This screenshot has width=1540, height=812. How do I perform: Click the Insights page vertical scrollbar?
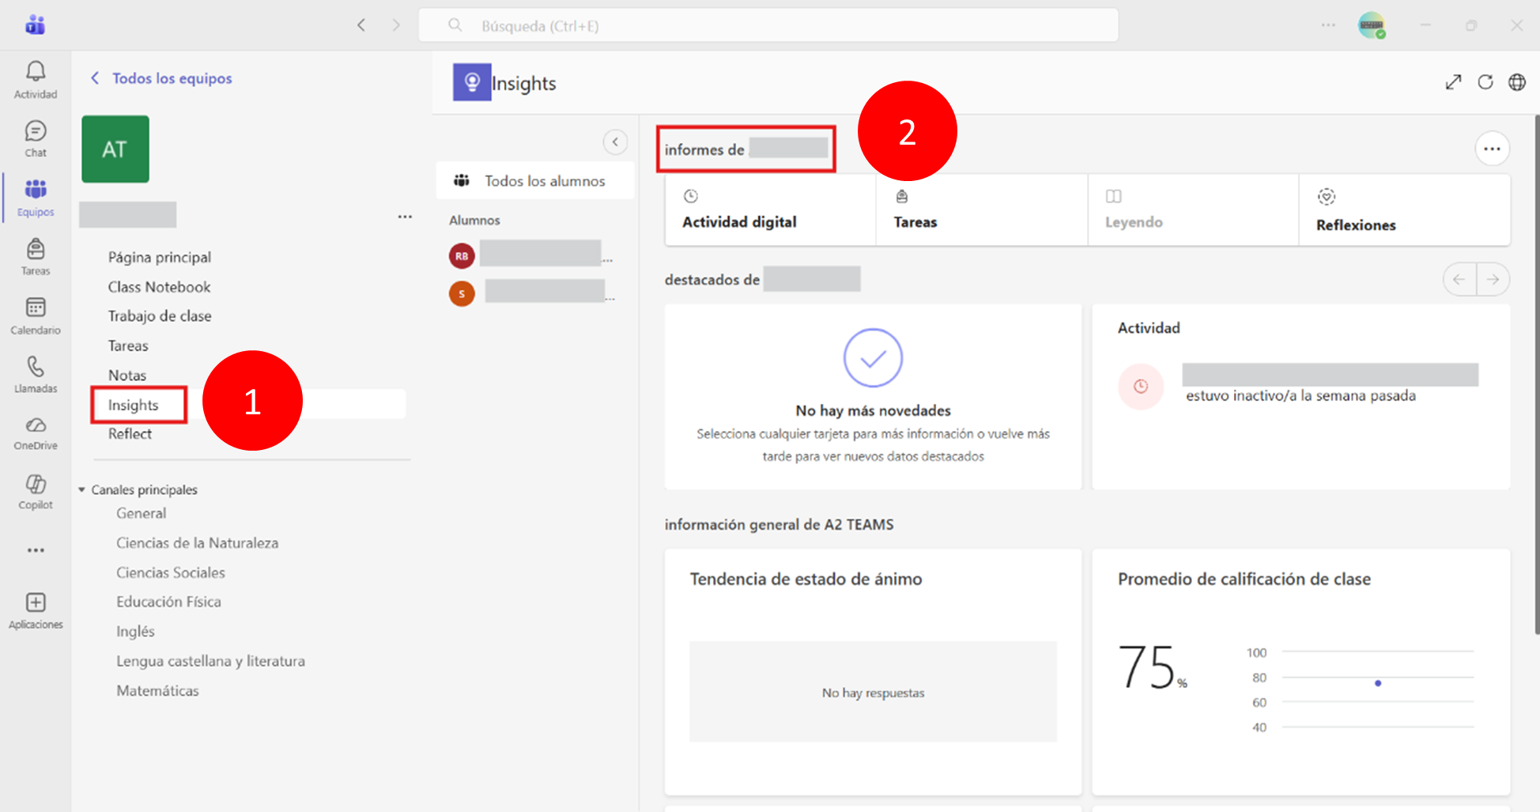pyautogui.click(x=1537, y=375)
